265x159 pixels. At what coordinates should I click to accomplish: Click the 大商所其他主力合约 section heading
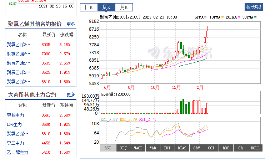pyautogui.click(x=32, y=94)
